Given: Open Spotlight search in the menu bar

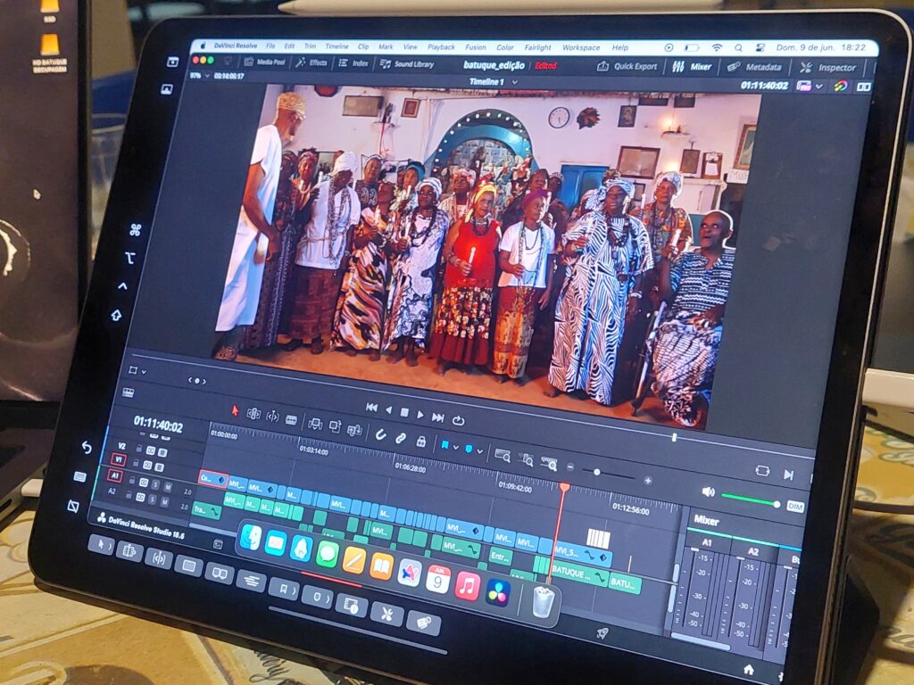Looking at the screenshot, I should pyautogui.click(x=738, y=48).
